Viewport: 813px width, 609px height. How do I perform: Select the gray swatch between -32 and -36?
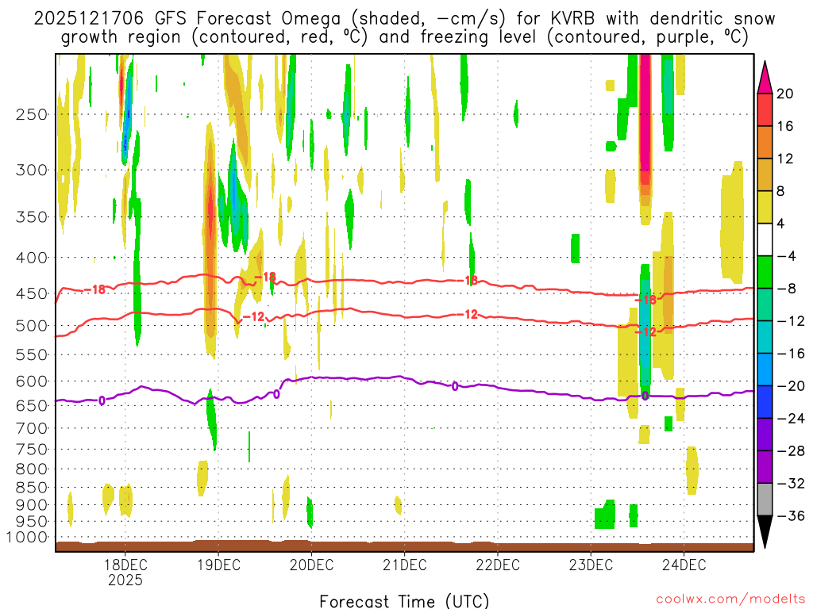pyautogui.click(x=765, y=499)
